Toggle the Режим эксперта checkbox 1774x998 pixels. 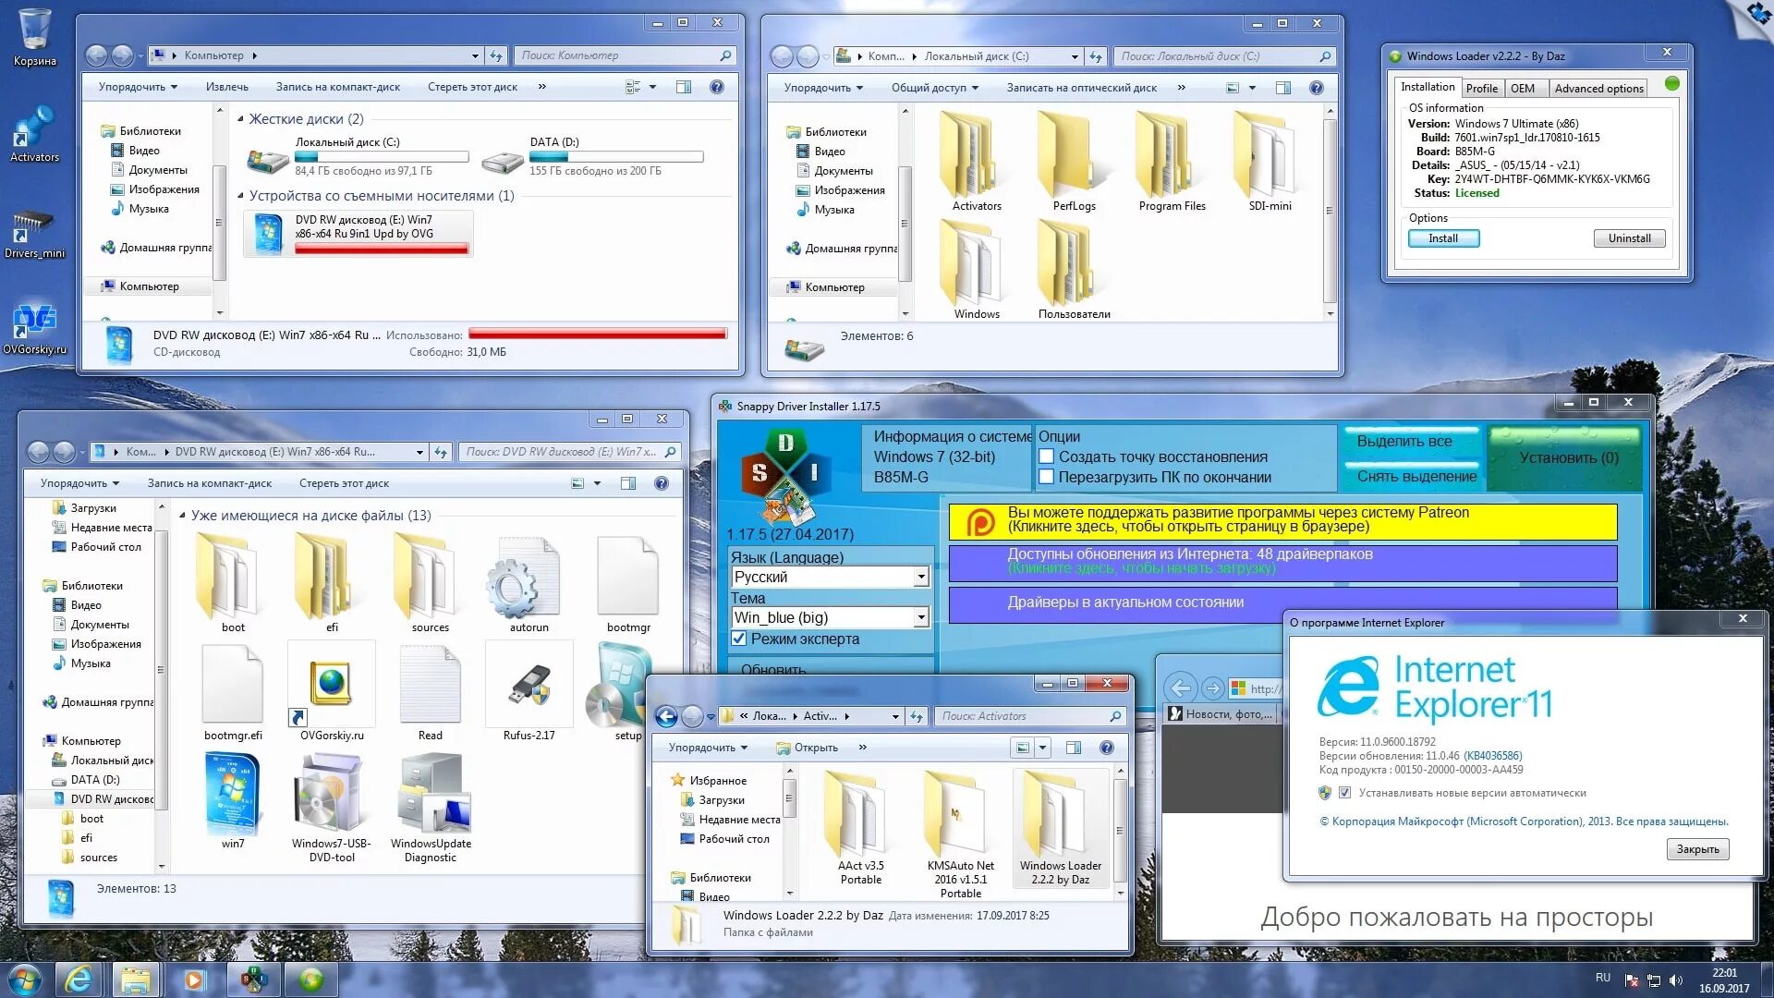739,639
